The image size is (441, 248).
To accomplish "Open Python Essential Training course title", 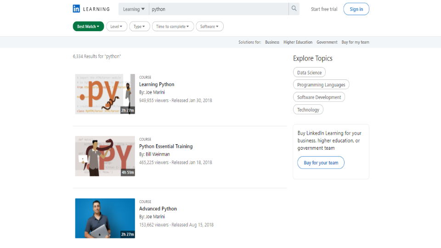I will click(166, 146).
